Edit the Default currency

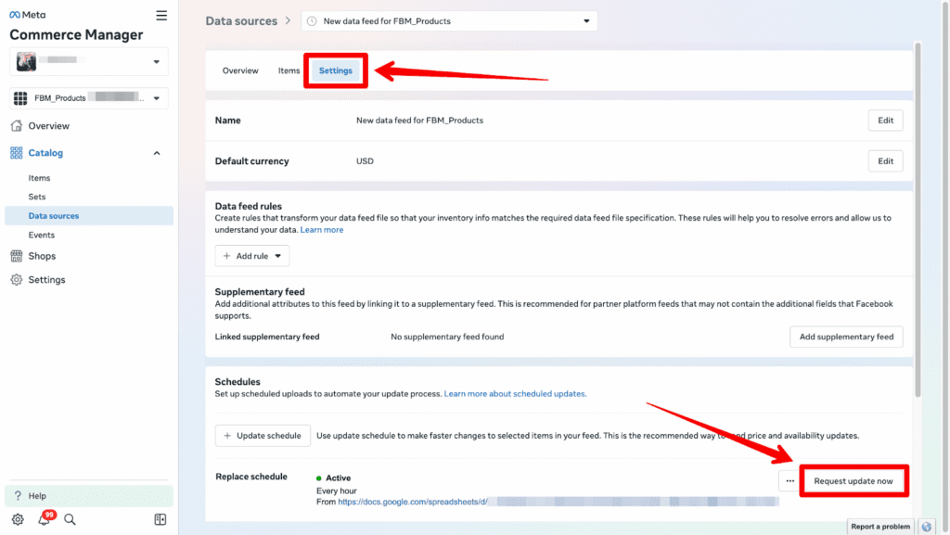point(885,161)
